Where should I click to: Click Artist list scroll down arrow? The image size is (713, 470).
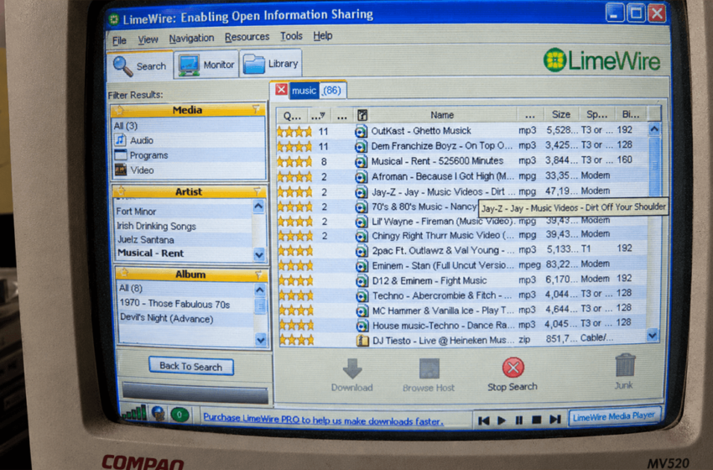[x=258, y=254]
